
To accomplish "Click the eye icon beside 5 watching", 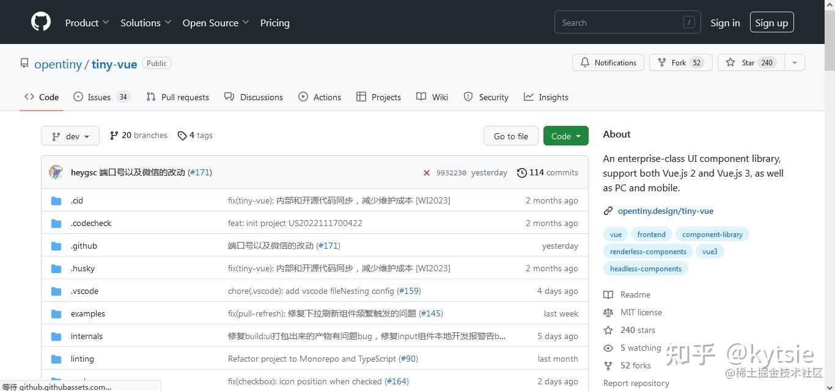I will tap(608, 348).
